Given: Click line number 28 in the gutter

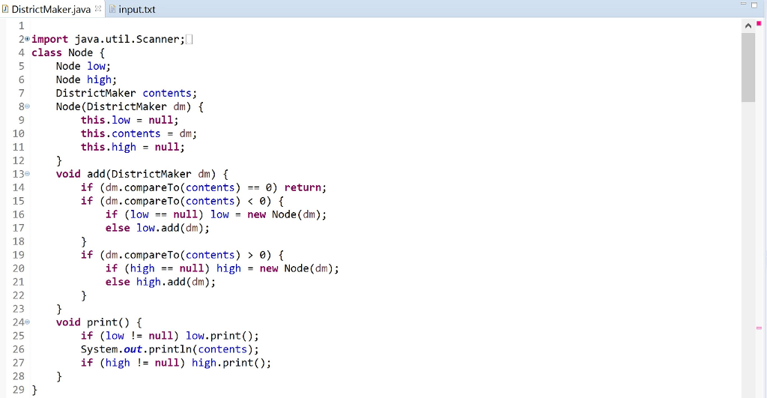Looking at the screenshot, I should pyautogui.click(x=18, y=376).
